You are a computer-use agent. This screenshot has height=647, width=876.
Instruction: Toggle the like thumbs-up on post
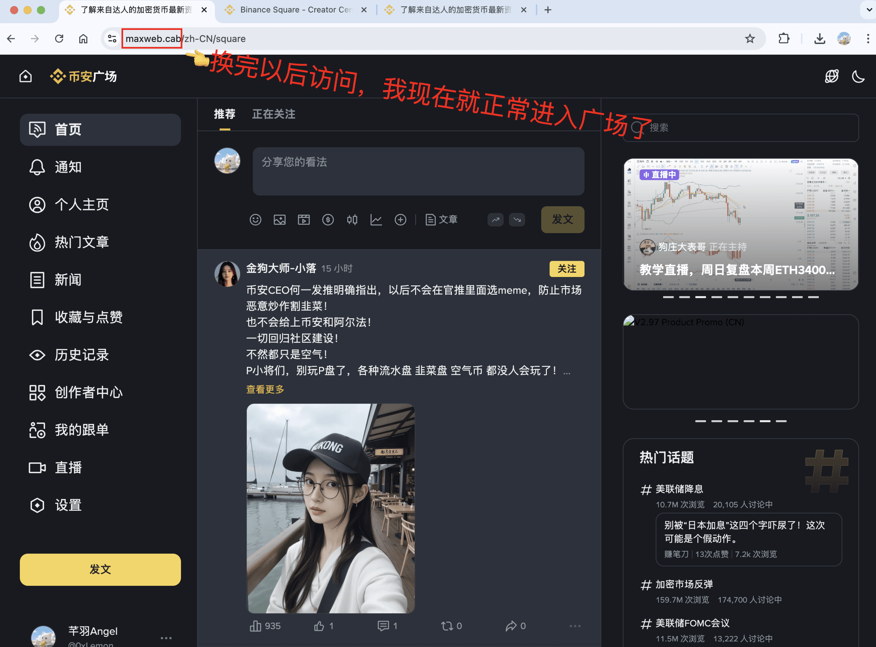[319, 626]
